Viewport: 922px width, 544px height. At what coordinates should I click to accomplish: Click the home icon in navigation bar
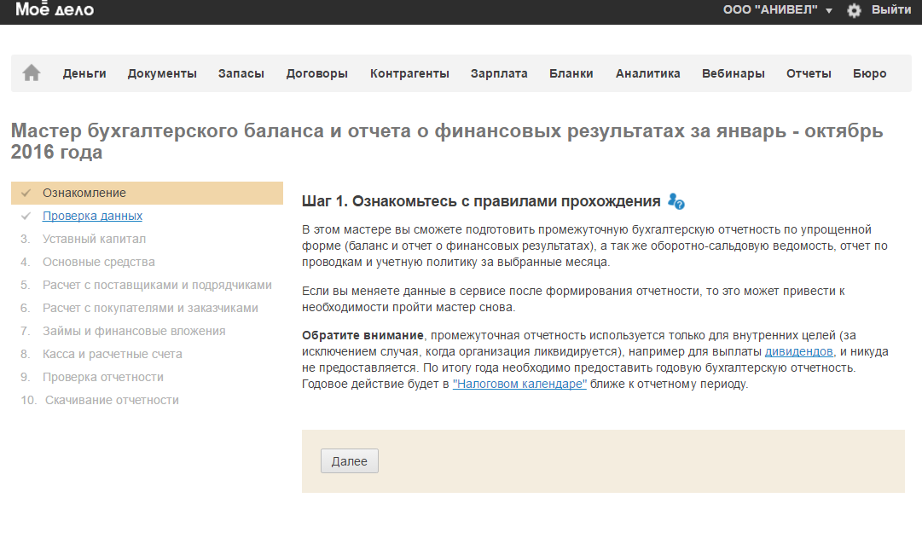coord(32,73)
